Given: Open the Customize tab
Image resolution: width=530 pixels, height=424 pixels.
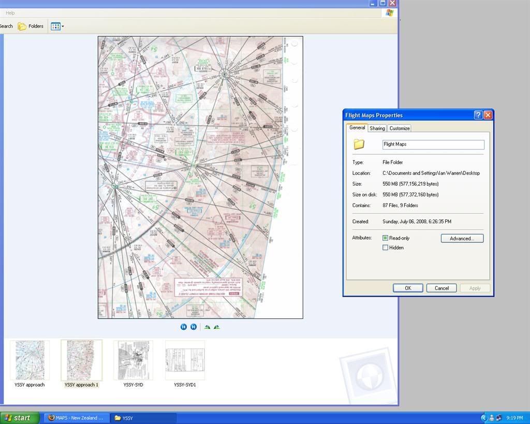Looking at the screenshot, I should (399, 128).
